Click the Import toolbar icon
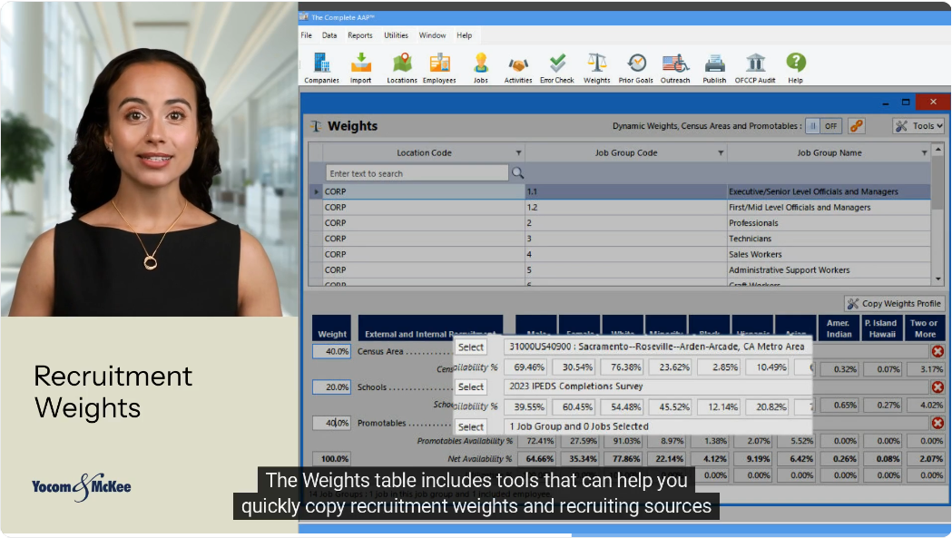 tap(360, 67)
